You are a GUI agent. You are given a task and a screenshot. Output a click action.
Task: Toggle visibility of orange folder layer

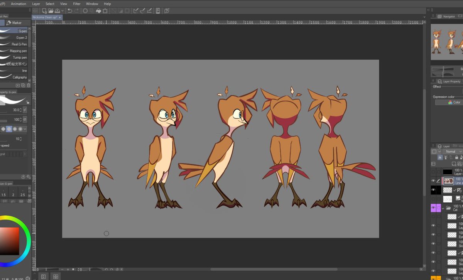433,278
